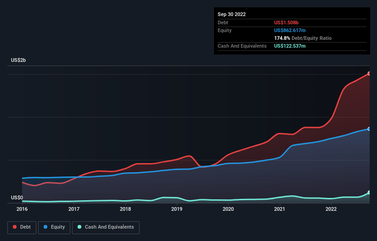Click the US$1.508b debt value

pyautogui.click(x=287, y=22)
